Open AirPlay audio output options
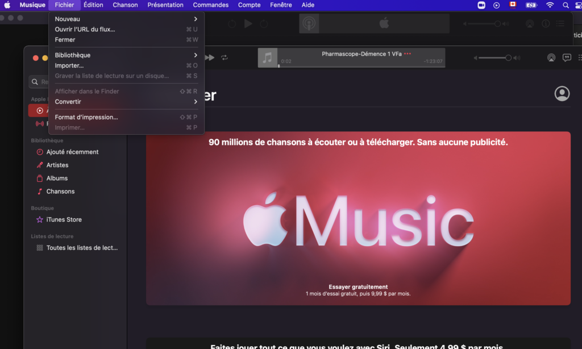This screenshot has width=582, height=349. (x=551, y=57)
